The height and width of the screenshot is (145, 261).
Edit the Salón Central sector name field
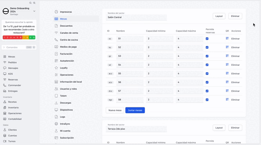click(136, 17)
